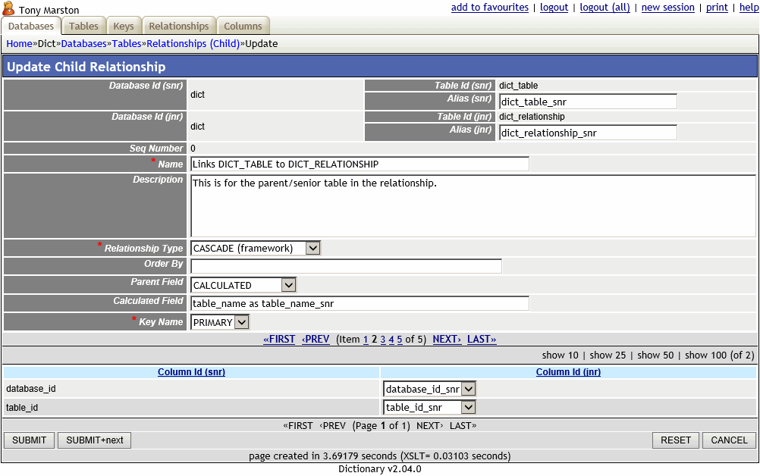This screenshot has width=760, height=476.
Task: Sort by Column Id (snr) header
Action: [190, 371]
